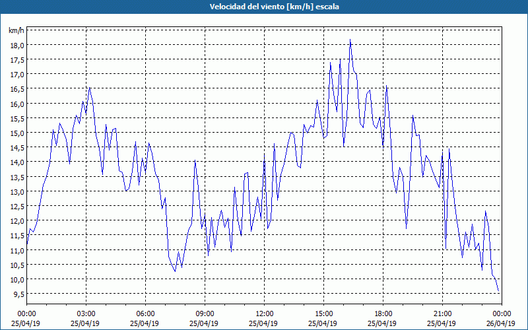Click the 26/04/19 date label

[501, 323]
